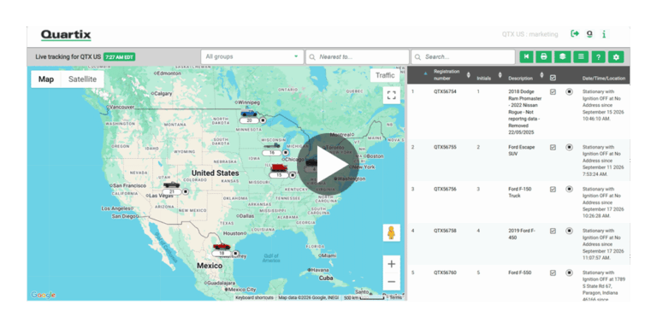Play the video overlay
This screenshot has height=328, width=657.
pos(328,164)
